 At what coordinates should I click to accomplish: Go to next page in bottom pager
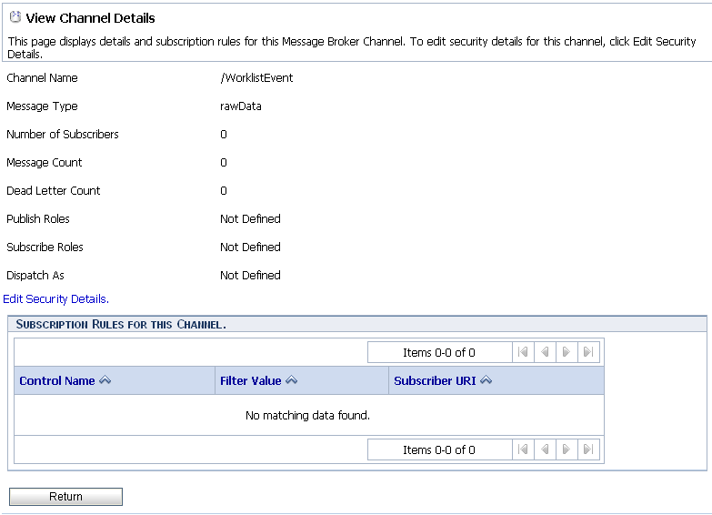pyautogui.click(x=567, y=449)
